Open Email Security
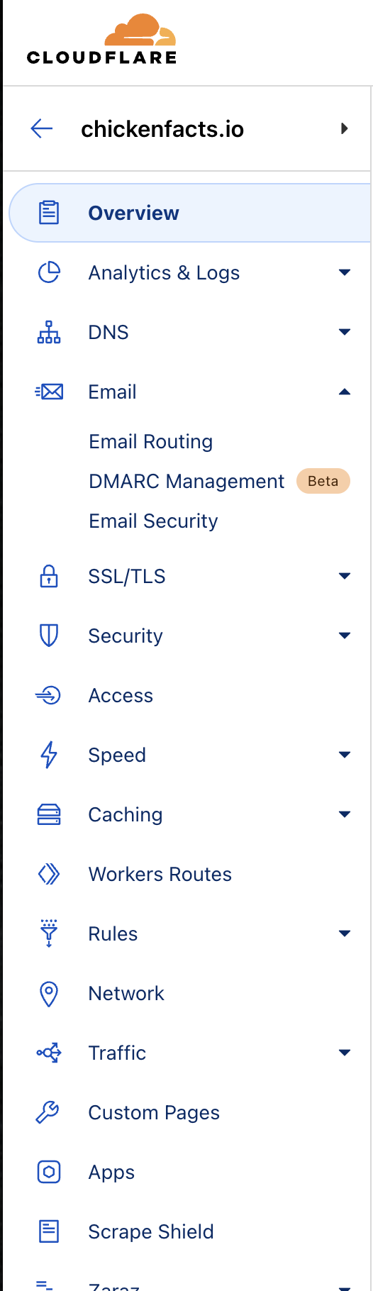The width and height of the screenshot is (373, 1291). [153, 521]
